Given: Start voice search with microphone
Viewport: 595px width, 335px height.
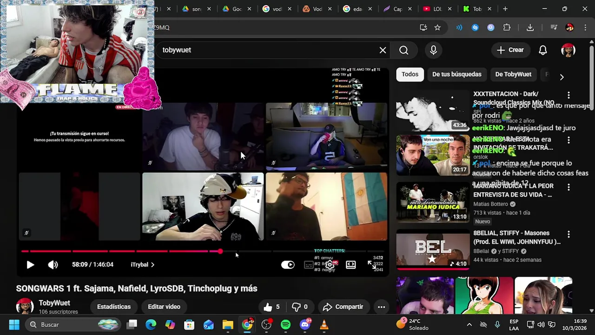Looking at the screenshot, I should tap(433, 50).
